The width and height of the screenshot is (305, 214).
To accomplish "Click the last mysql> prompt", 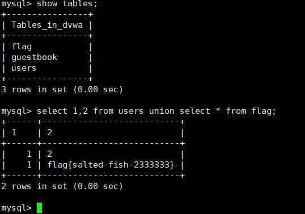I will point(16,208).
